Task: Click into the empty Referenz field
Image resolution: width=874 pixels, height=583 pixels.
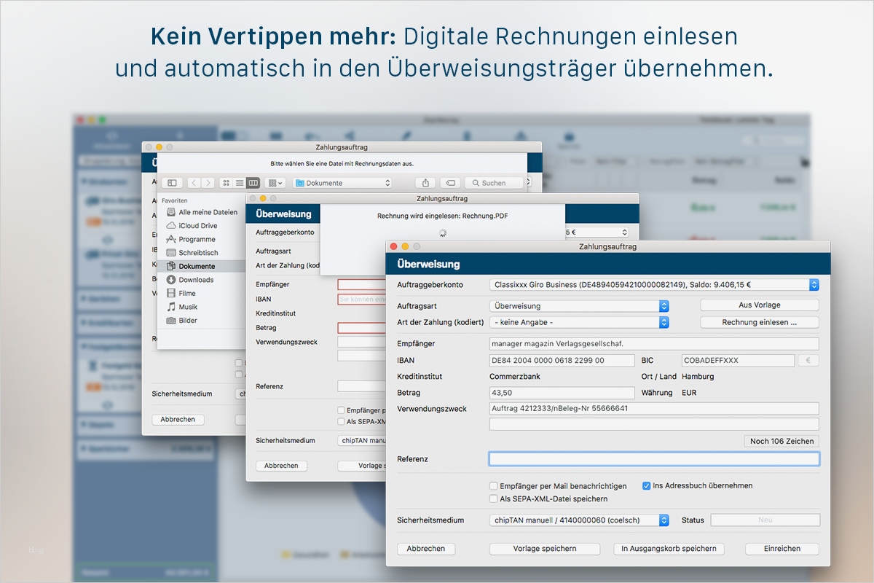Action: pyautogui.click(x=653, y=459)
